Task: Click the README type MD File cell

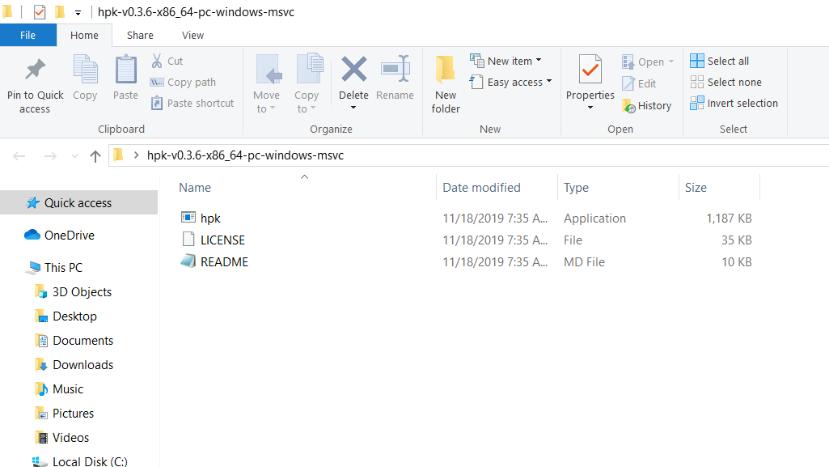Action: point(584,261)
